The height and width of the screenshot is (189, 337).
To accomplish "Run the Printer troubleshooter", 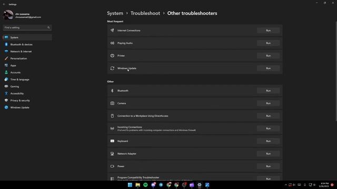I will tap(268, 56).
